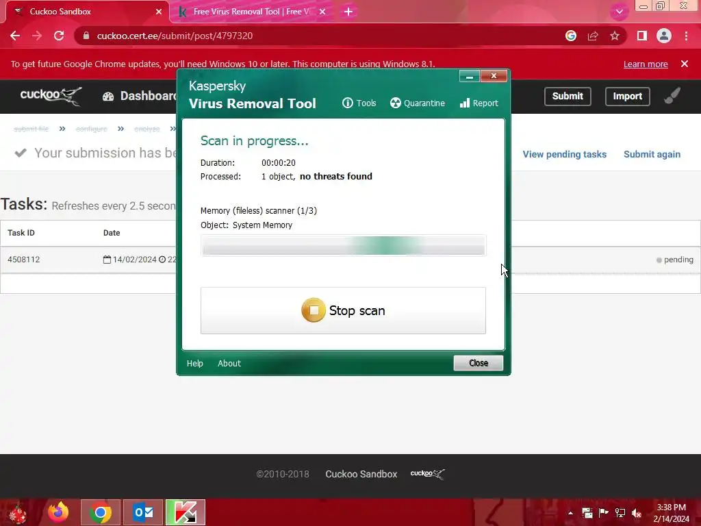Screen dimensions: 701x526
Task: Open the Quarantine section in Kaspersky
Action: (417, 103)
